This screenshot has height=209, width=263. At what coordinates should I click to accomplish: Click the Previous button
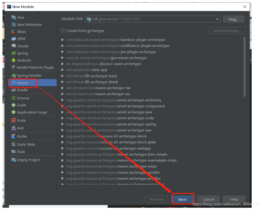[x=156, y=199]
